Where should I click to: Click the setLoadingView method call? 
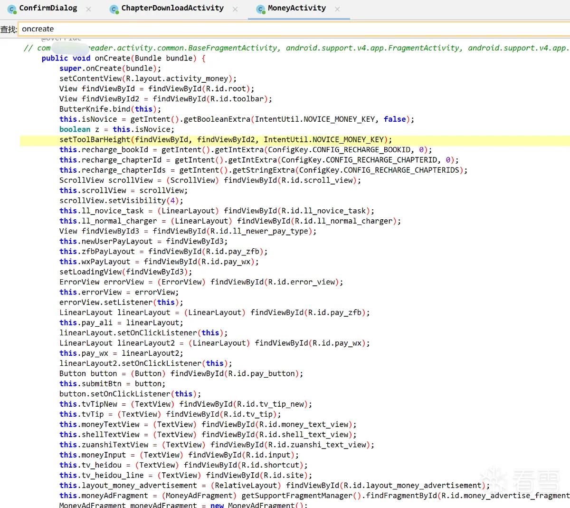[x=90, y=272]
